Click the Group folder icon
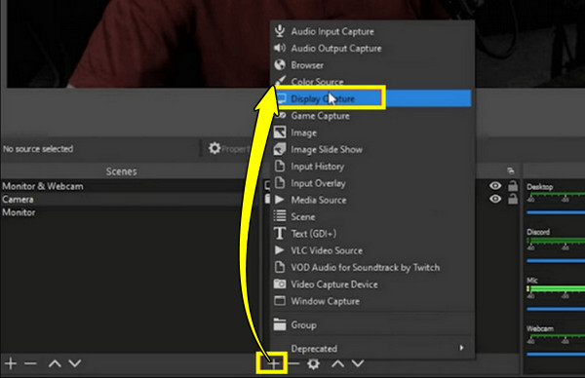The height and width of the screenshot is (378, 585). pyautogui.click(x=280, y=324)
